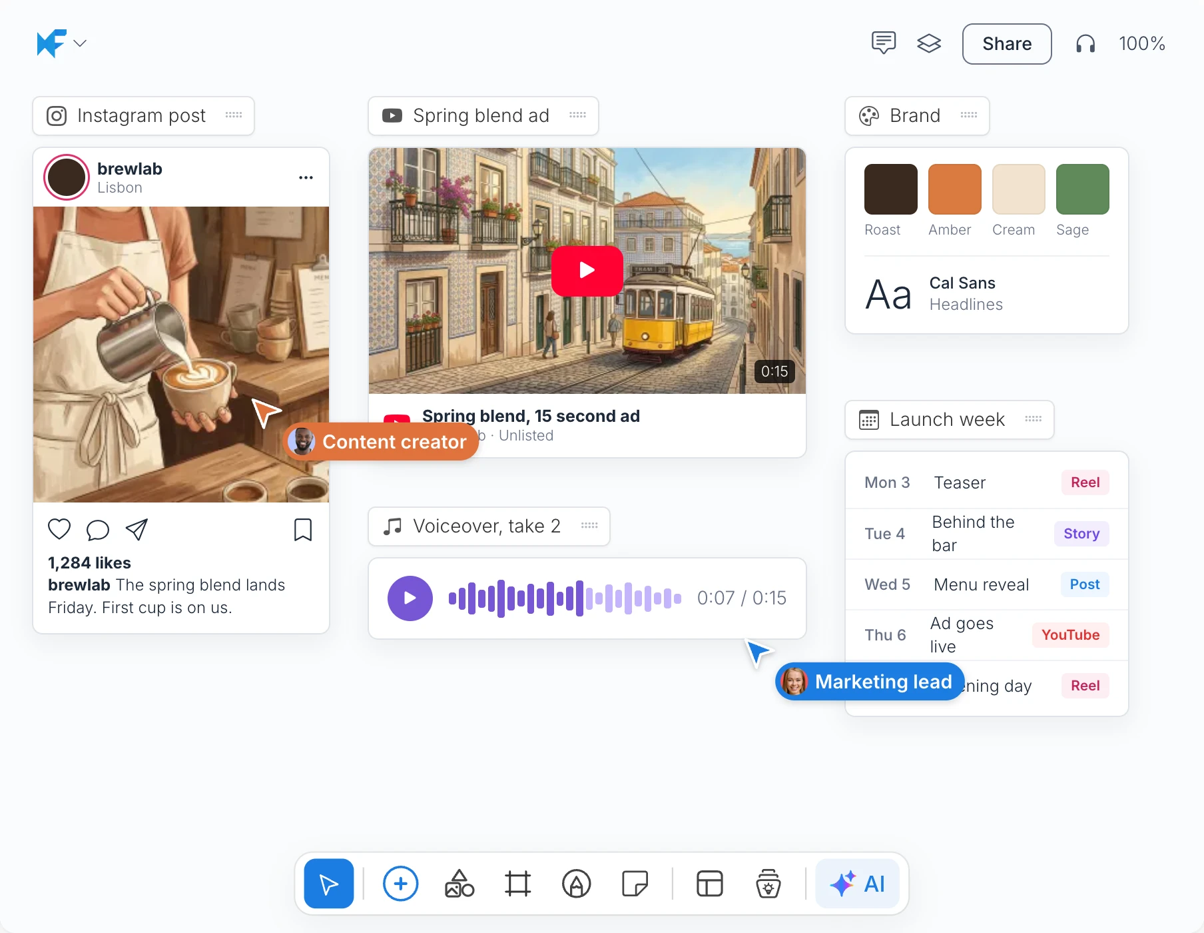
Task: Click the Cal Sans Headlines font entry
Action: [987, 294]
